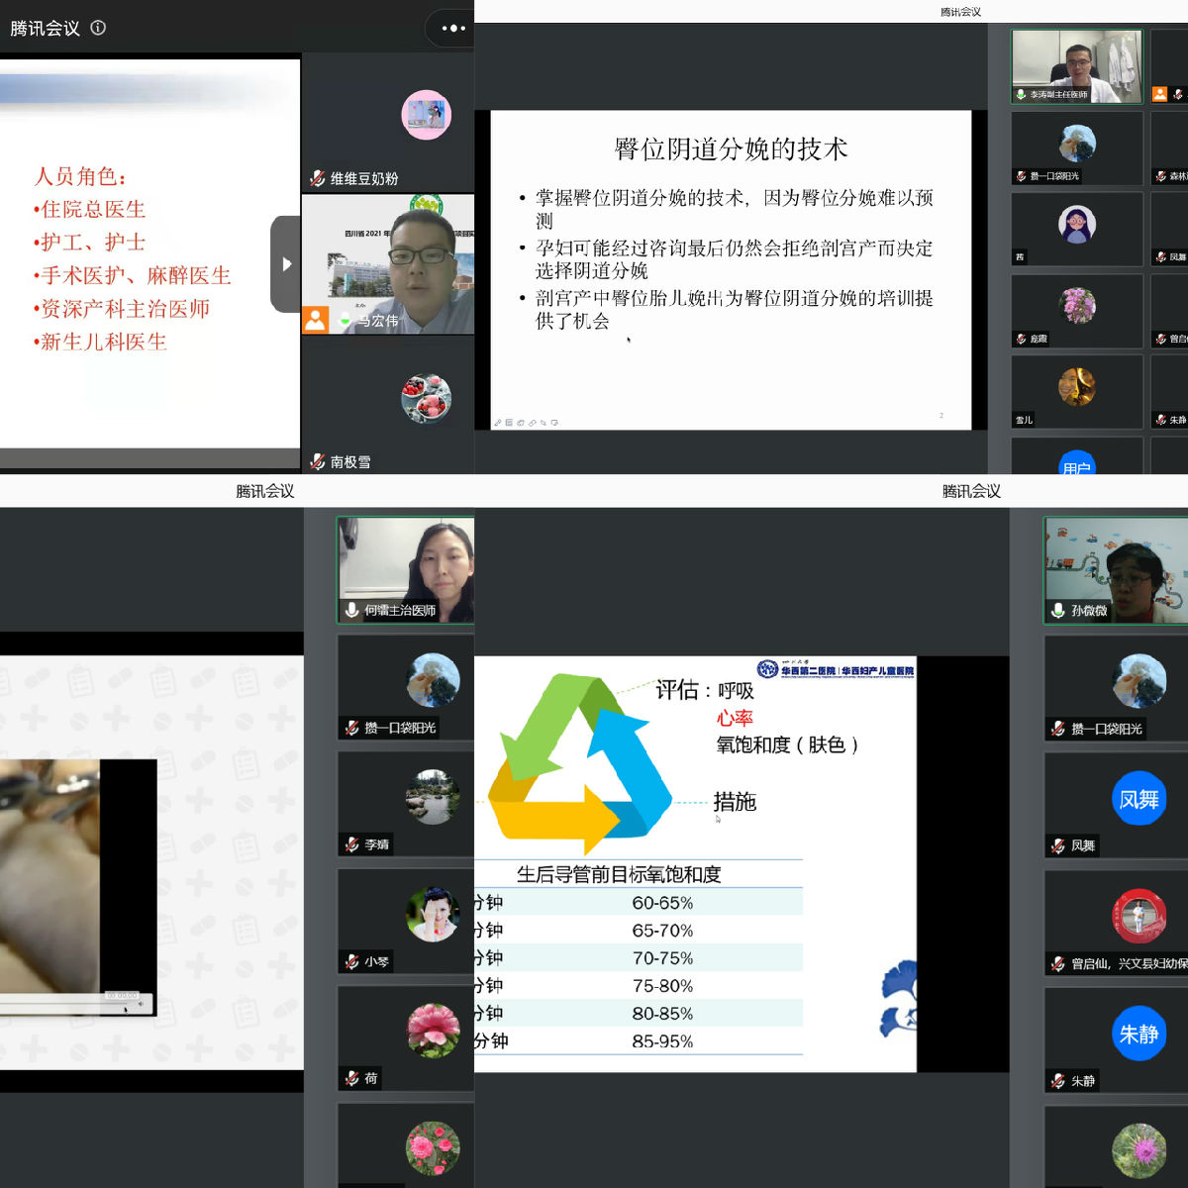The width and height of the screenshot is (1188, 1188).
Task: Click the 60-65% table cell
Action: coord(662,903)
